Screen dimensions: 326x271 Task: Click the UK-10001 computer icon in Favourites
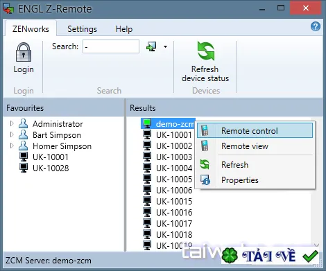24,157
